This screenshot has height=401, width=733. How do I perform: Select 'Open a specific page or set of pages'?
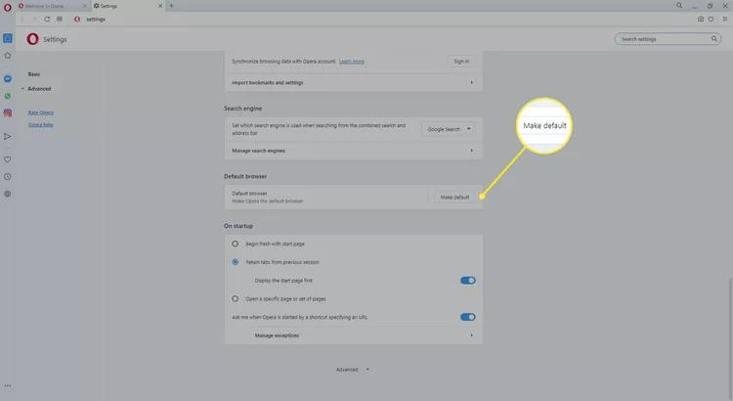235,297
